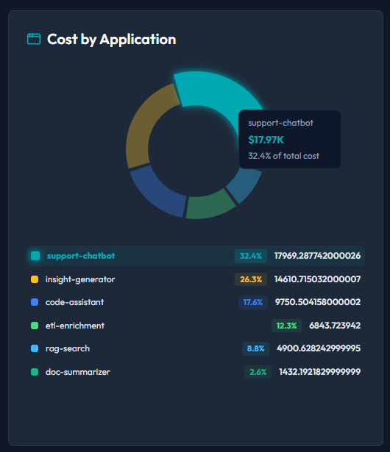
Task: Select the light blue rag-search donut segment
Action: coord(245,184)
